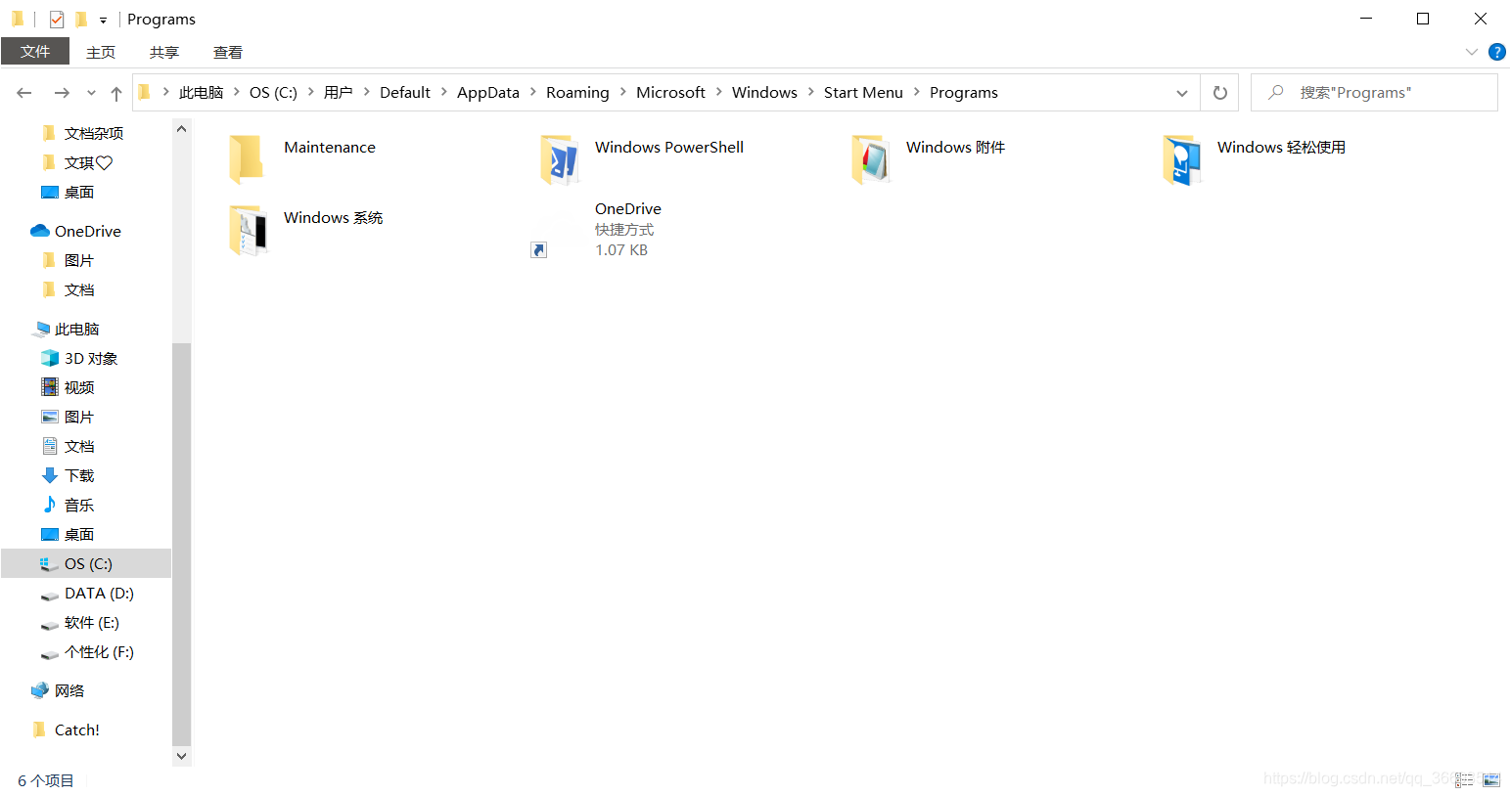Open the Windows 系统 folder icon
1511x796 pixels.
[x=248, y=230]
